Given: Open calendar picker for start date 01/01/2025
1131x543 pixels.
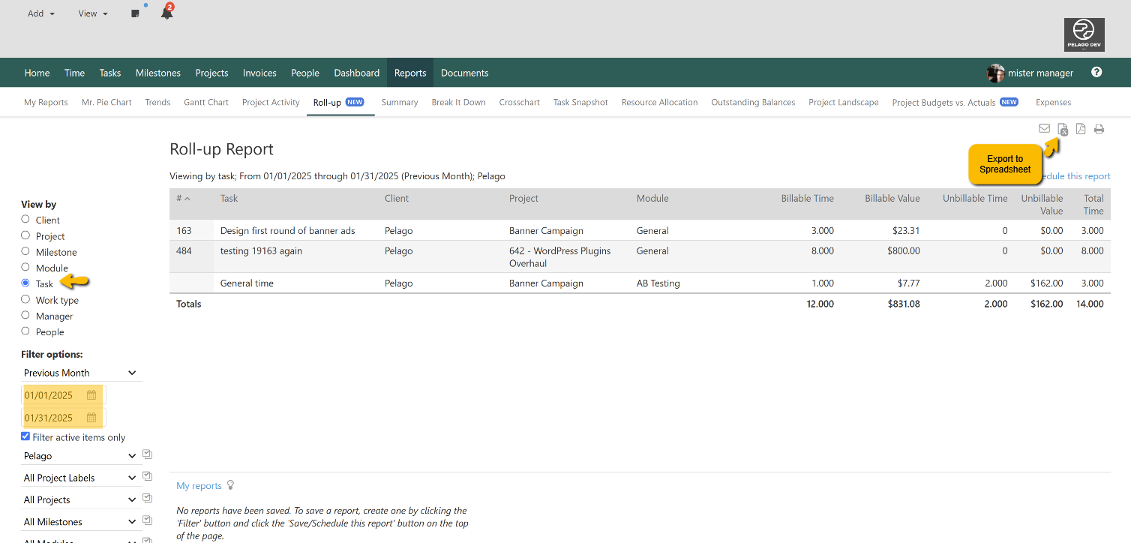Looking at the screenshot, I should [91, 395].
